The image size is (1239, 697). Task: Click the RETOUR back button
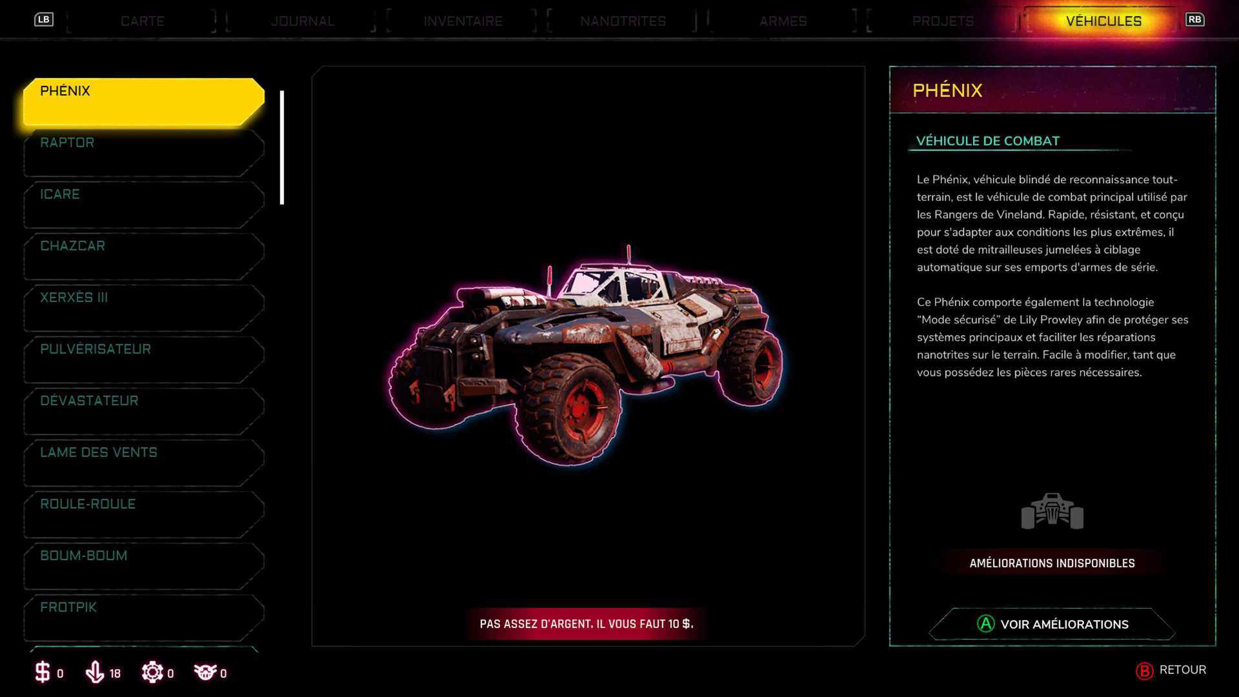coord(1171,670)
